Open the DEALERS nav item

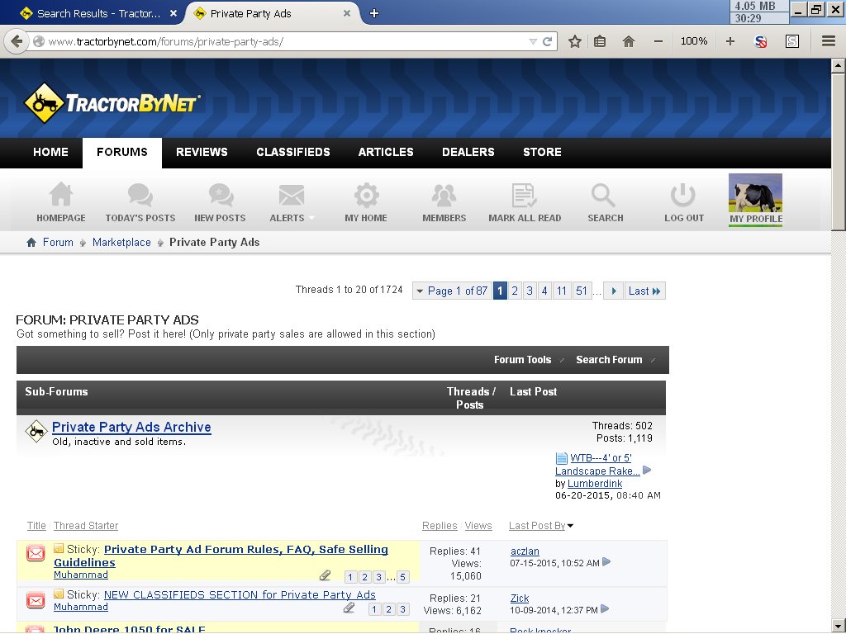(x=468, y=153)
